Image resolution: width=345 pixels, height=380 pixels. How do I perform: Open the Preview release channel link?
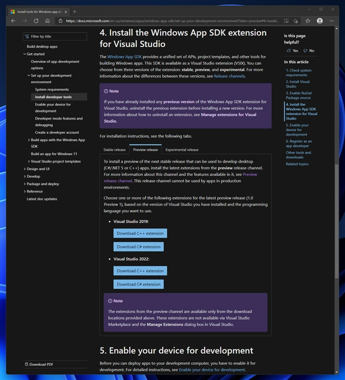[181, 178]
